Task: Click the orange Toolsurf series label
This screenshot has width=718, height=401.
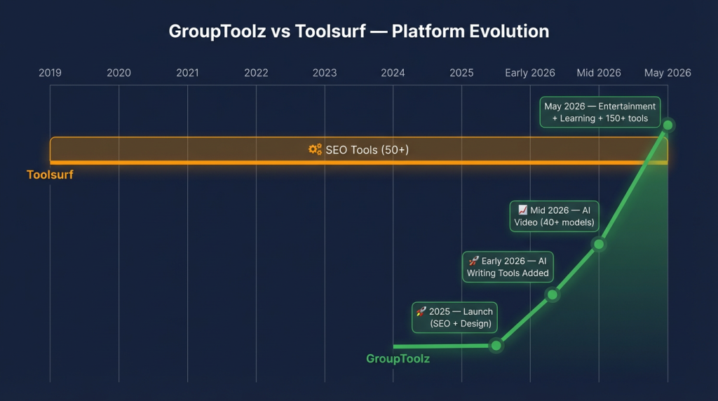Action: [50, 175]
